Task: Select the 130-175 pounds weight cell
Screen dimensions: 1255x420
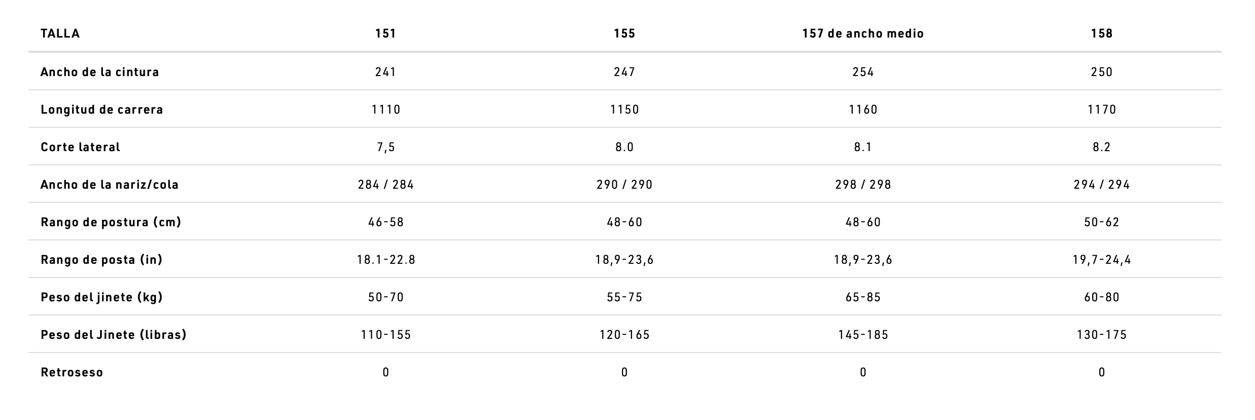Action: coord(1102,335)
